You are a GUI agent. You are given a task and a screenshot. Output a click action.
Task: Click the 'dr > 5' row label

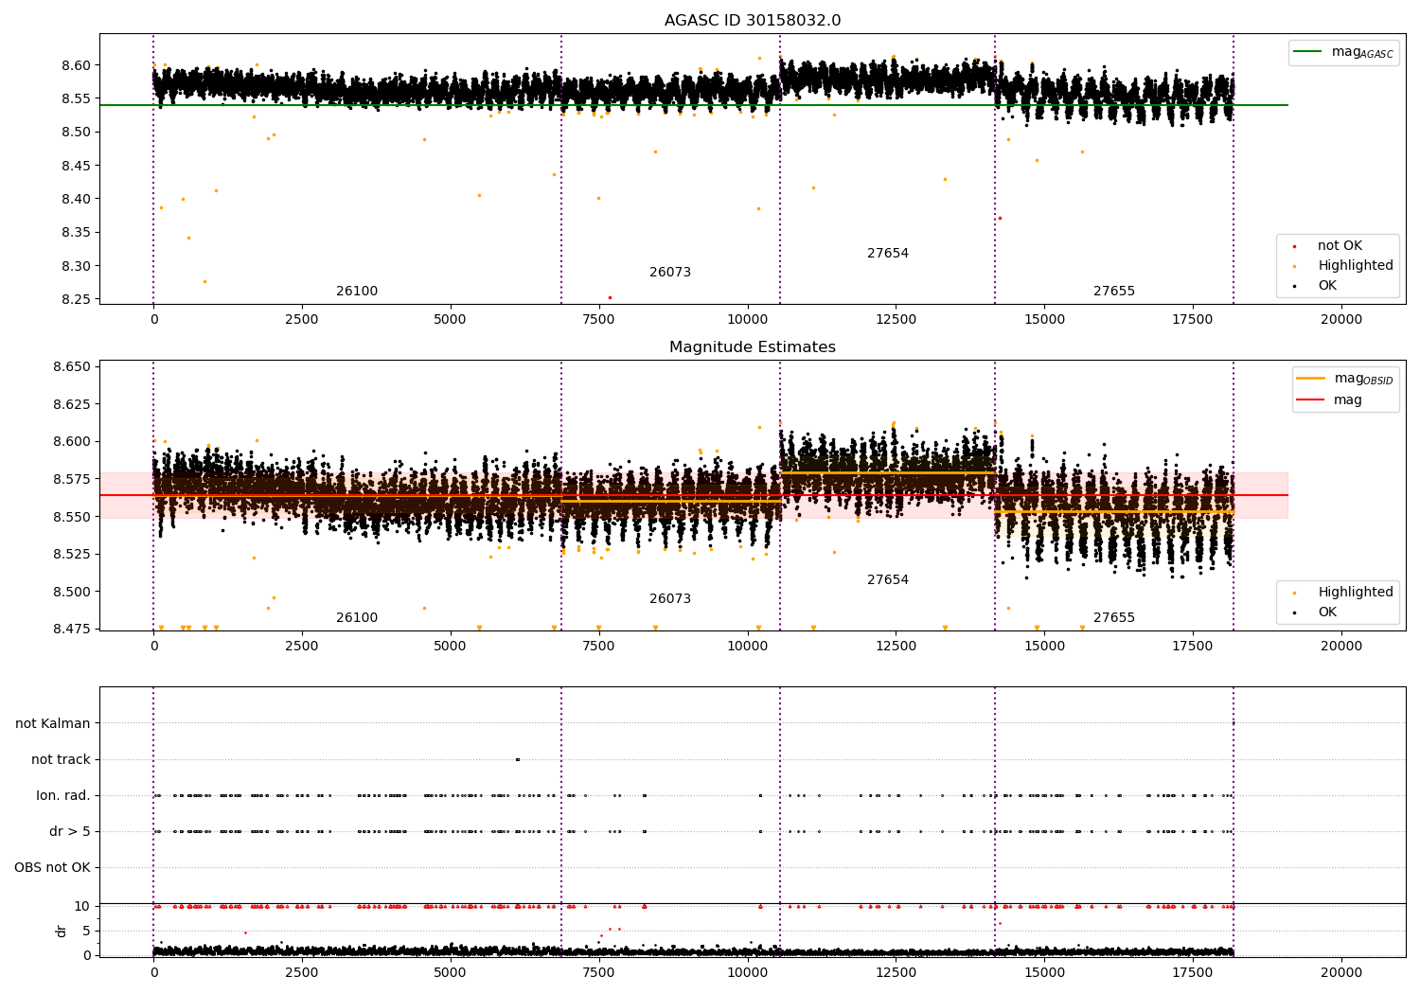coord(70,831)
